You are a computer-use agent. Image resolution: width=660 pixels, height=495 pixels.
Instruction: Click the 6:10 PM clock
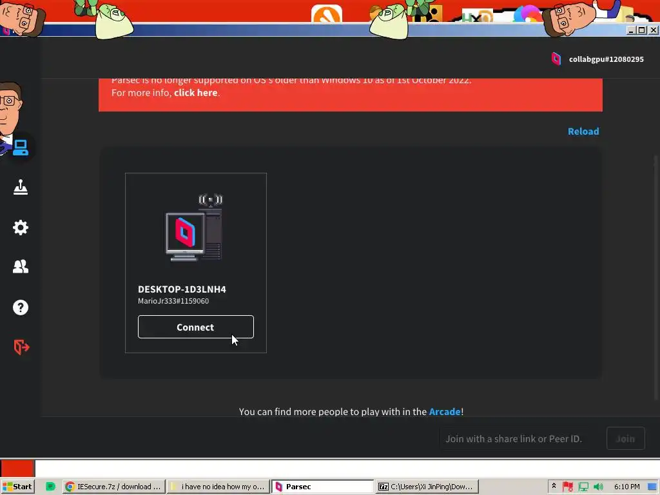coord(626,487)
